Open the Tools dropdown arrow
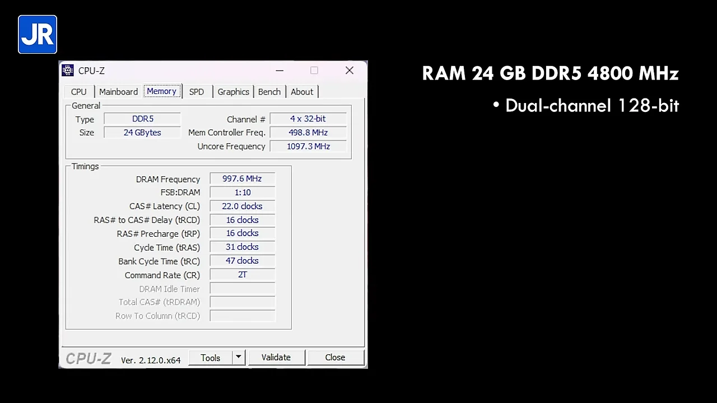717x403 pixels. 238,357
